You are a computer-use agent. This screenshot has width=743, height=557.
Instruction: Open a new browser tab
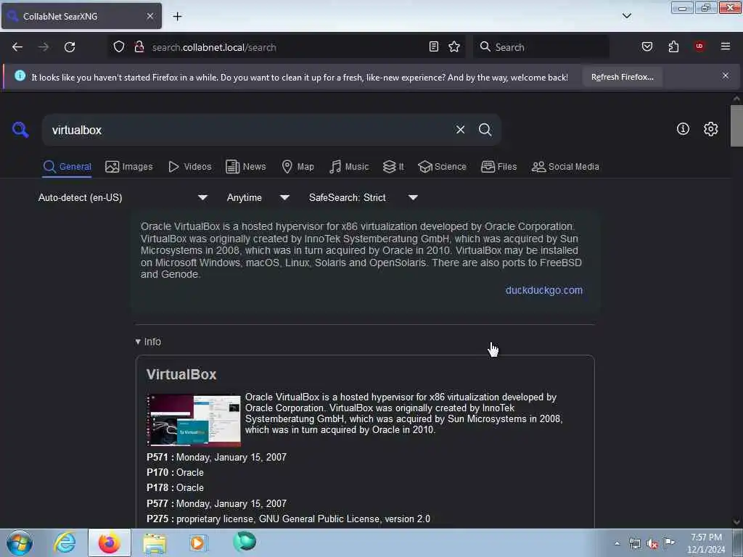point(177,17)
